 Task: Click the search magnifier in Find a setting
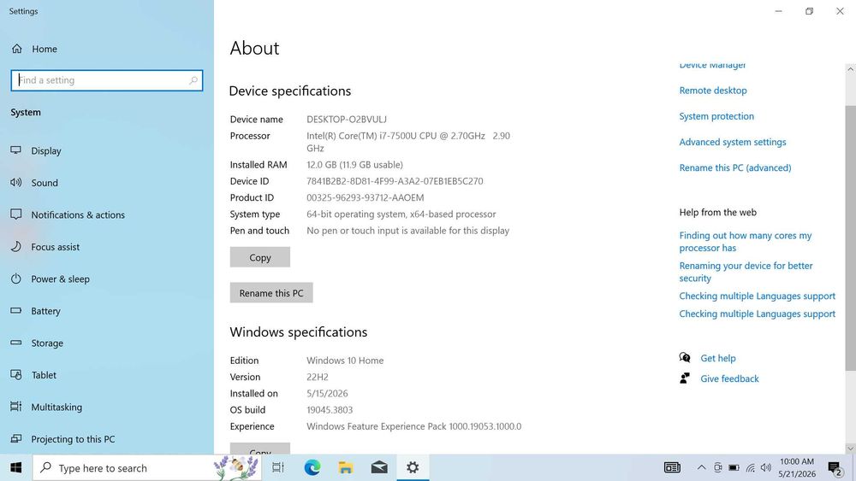193,80
